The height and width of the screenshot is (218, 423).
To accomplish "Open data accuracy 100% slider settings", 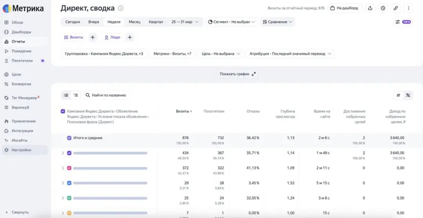I will coord(403,22).
